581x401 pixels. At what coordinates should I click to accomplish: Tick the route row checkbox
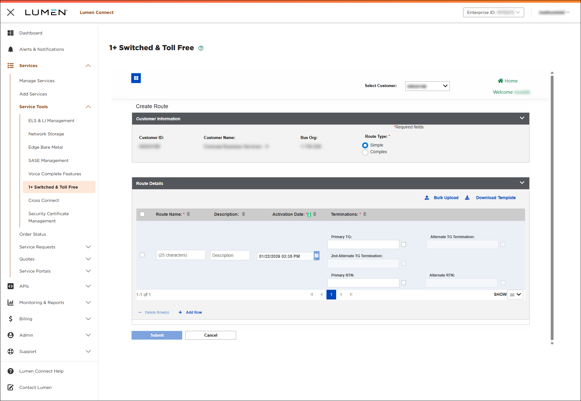click(142, 255)
